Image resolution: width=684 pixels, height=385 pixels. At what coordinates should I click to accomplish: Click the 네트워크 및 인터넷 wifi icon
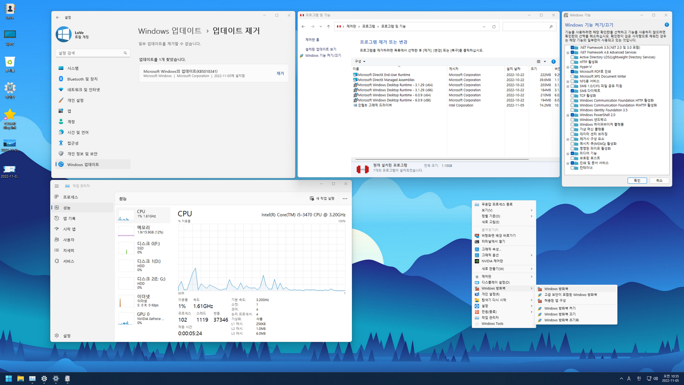61,89
